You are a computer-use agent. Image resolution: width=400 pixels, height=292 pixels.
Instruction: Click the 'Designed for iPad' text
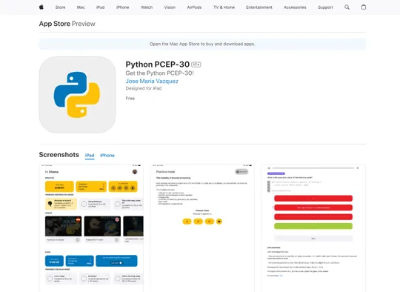pyautogui.click(x=144, y=88)
